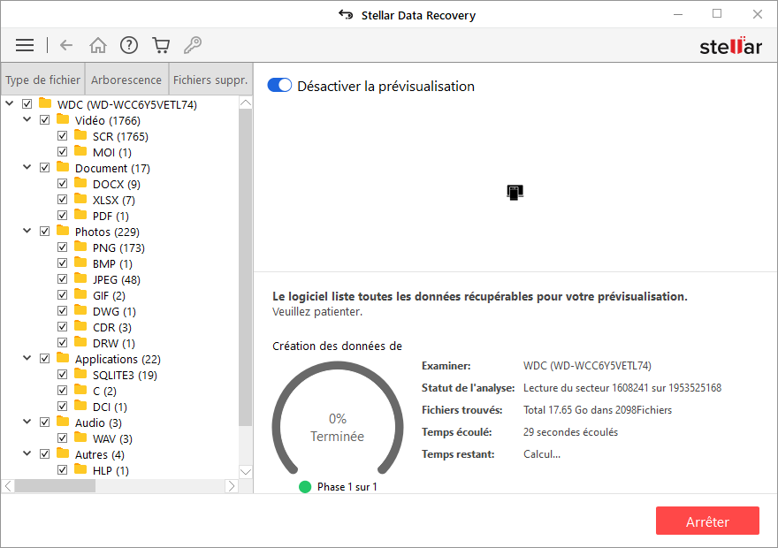The height and width of the screenshot is (548, 778).
Task: Collapse the Autres category
Action: (27, 453)
